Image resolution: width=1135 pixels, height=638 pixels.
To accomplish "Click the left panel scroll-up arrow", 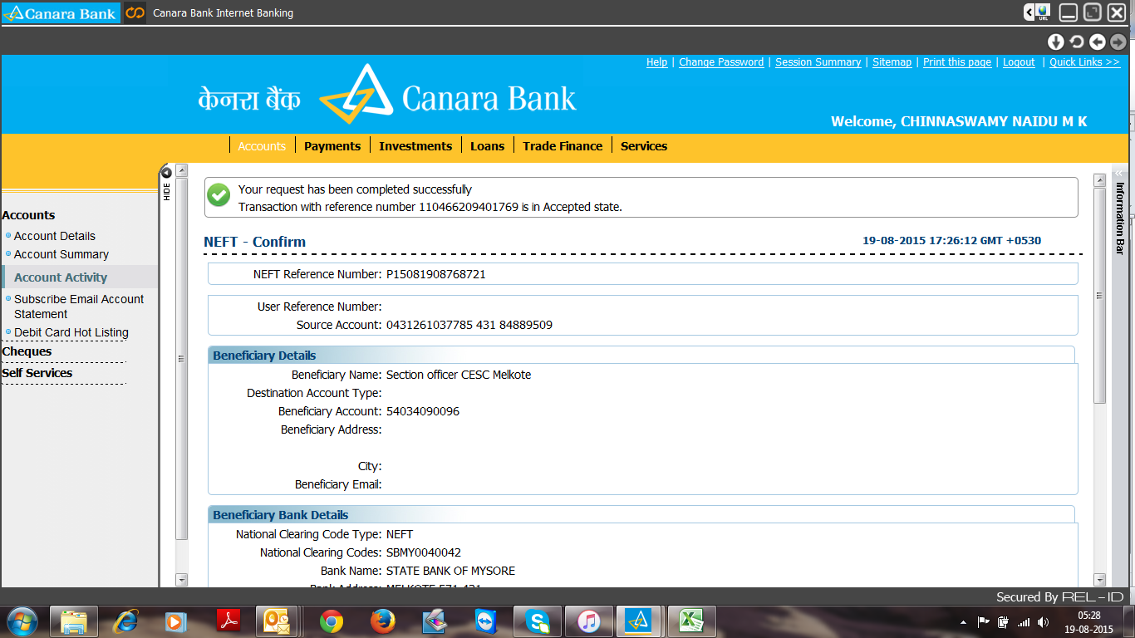I will [182, 170].
